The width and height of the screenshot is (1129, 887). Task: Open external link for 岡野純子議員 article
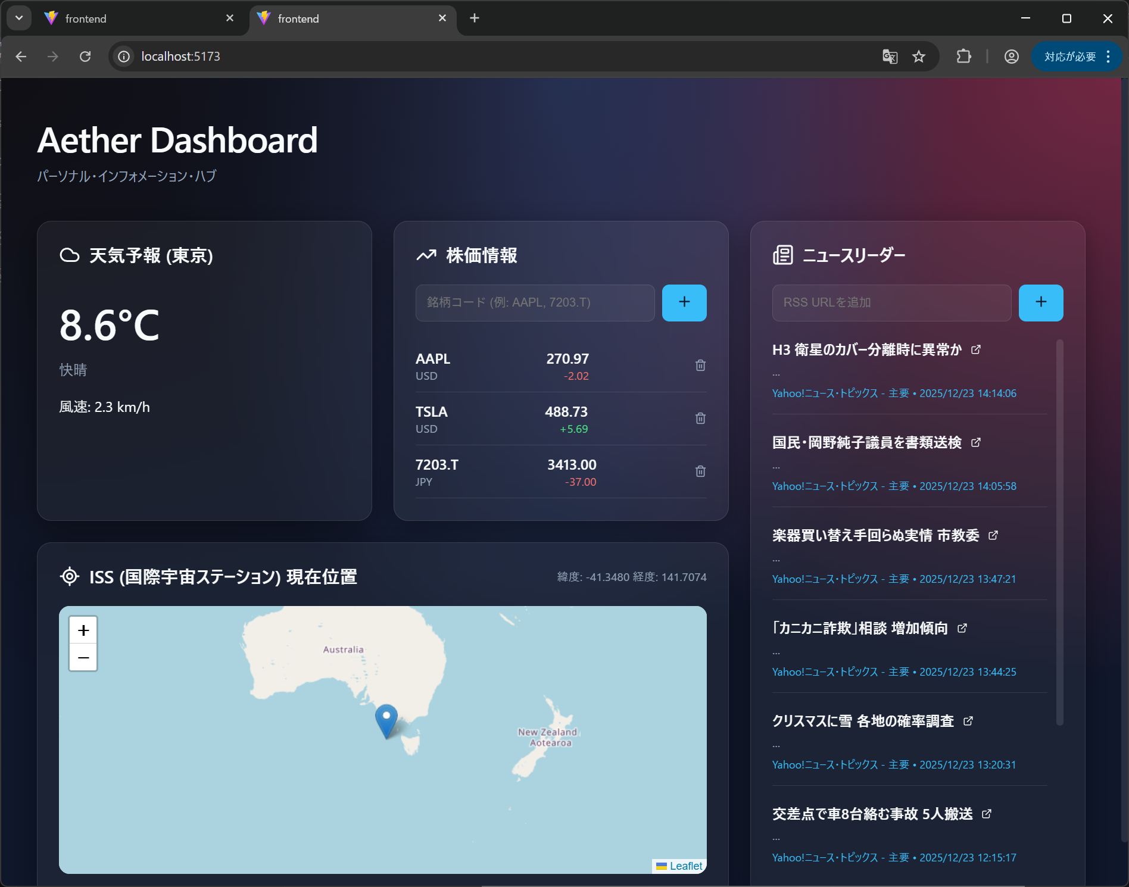pos(976,442)
